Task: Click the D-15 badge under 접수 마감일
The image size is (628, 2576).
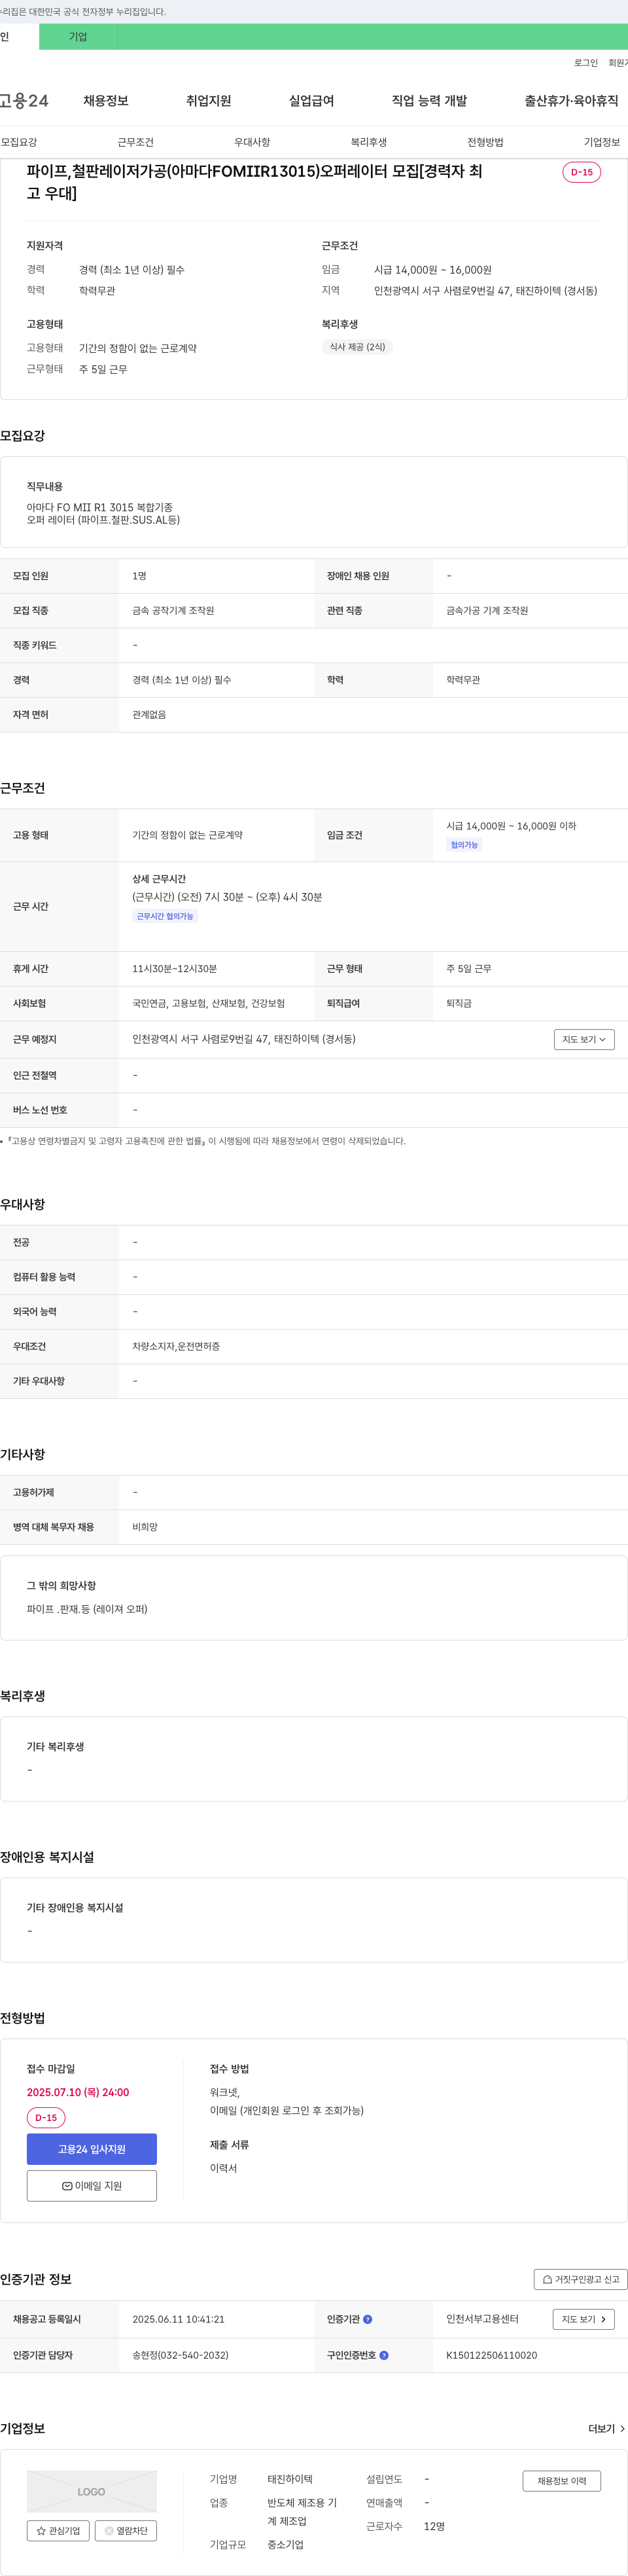Action: pos(46,2118)
